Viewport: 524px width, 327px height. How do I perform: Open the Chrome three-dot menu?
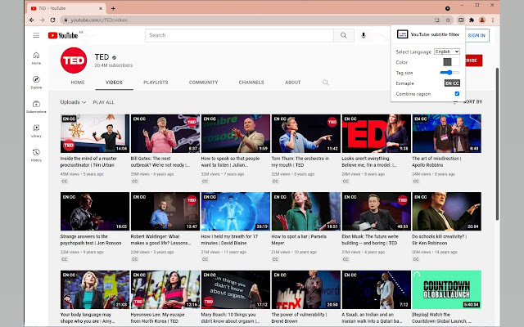tap(493, 20)
